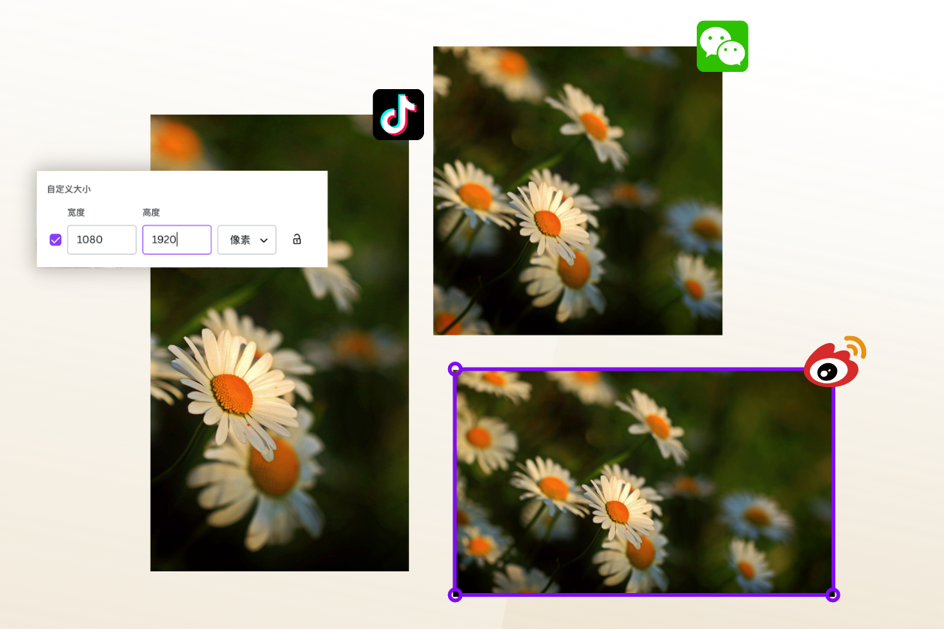
Task: Select bottom-left resize handle of purple frame
Action: tap(455, 595)
